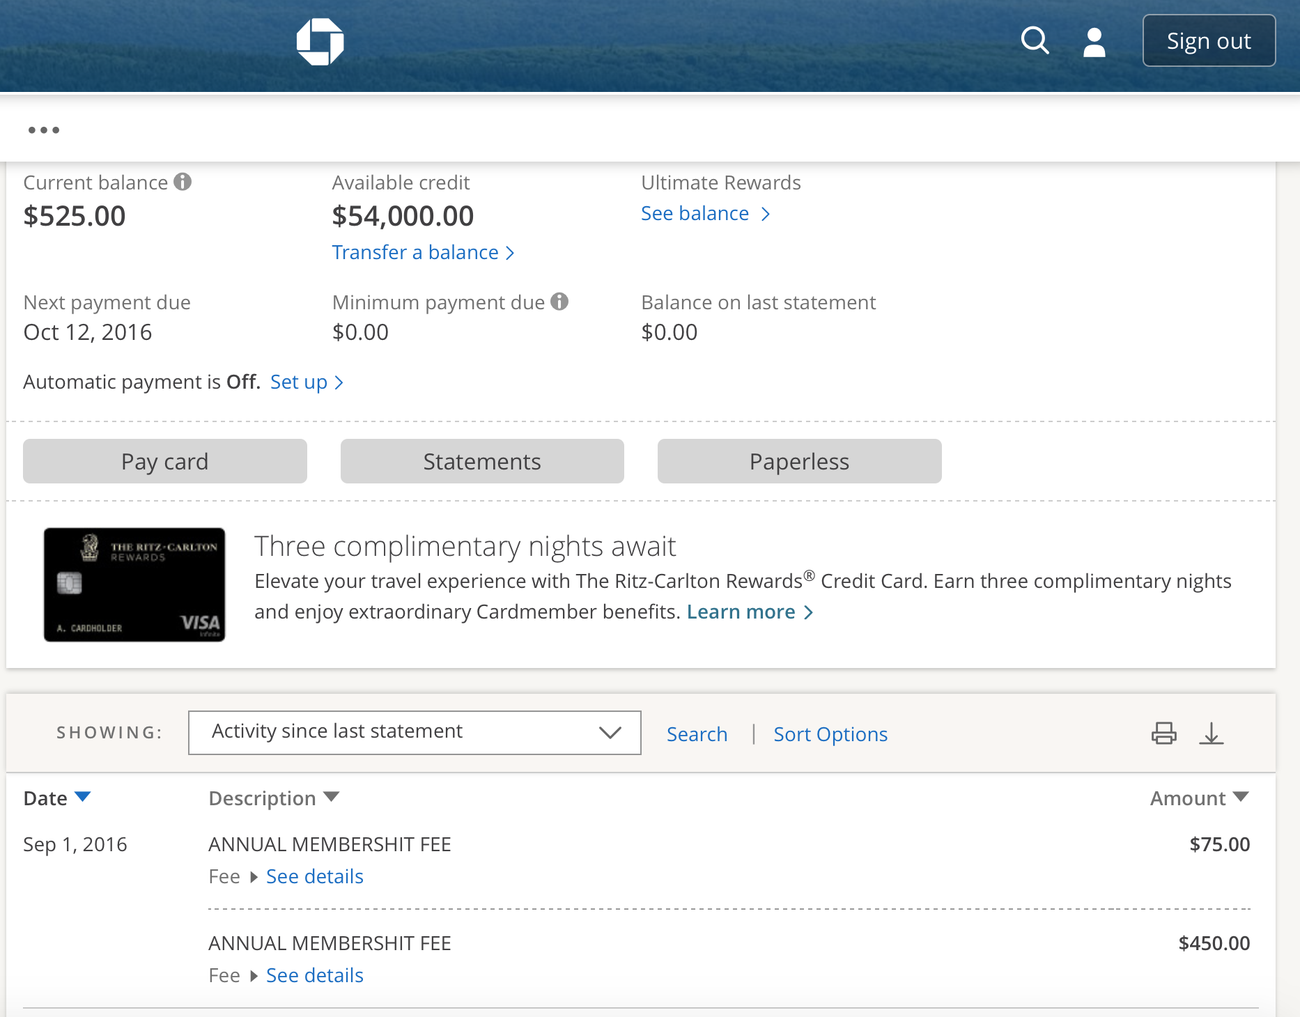Click the three-dot more menu
The width and height of the screenshot is (1300, 1017).
(44, 130)
